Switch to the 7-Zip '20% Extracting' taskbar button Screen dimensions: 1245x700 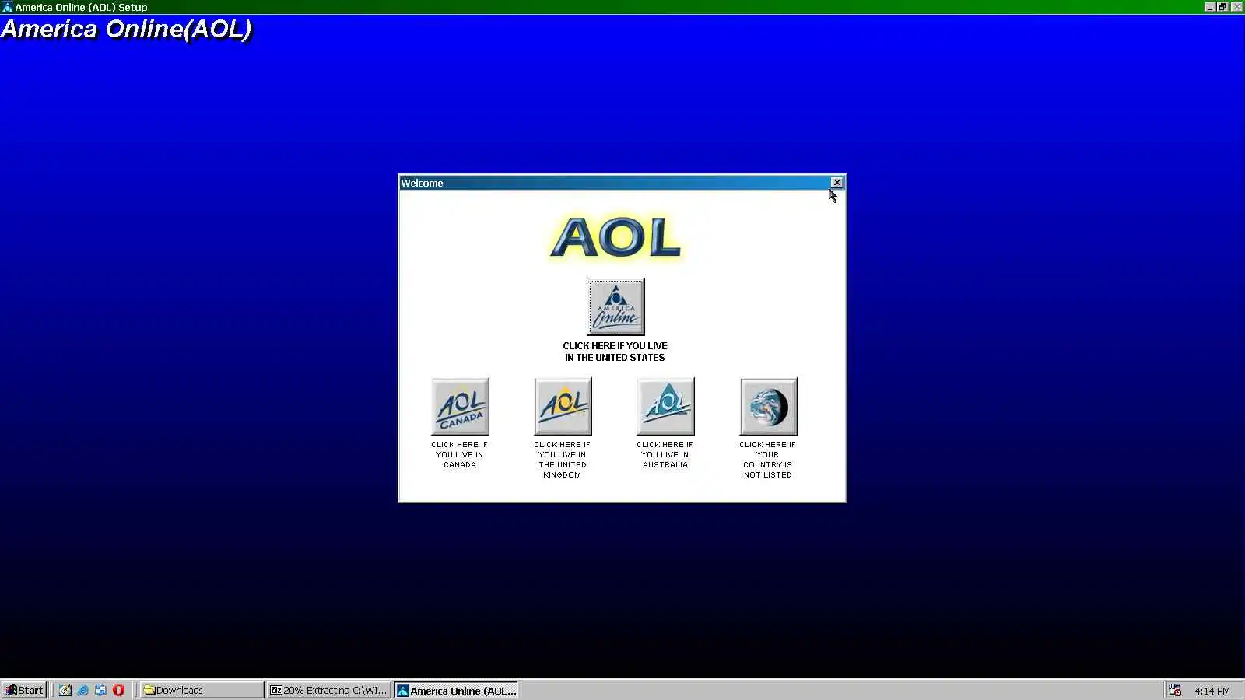[x=328, y=690]
